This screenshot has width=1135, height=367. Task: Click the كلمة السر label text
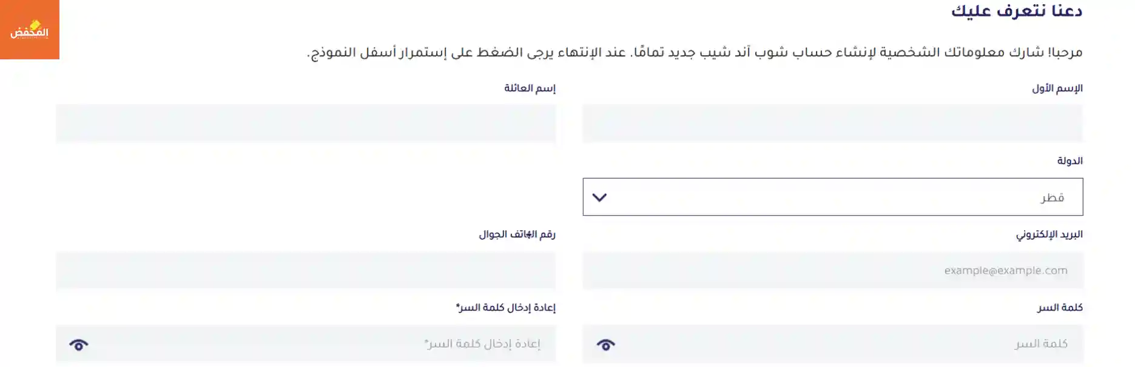pyautogui.click(x=1059, y=308)
